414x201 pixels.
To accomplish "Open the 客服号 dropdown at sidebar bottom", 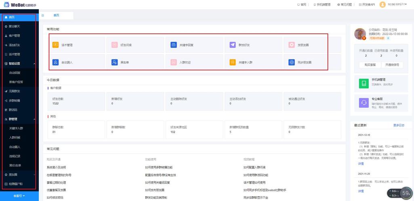I will (19, 196).
